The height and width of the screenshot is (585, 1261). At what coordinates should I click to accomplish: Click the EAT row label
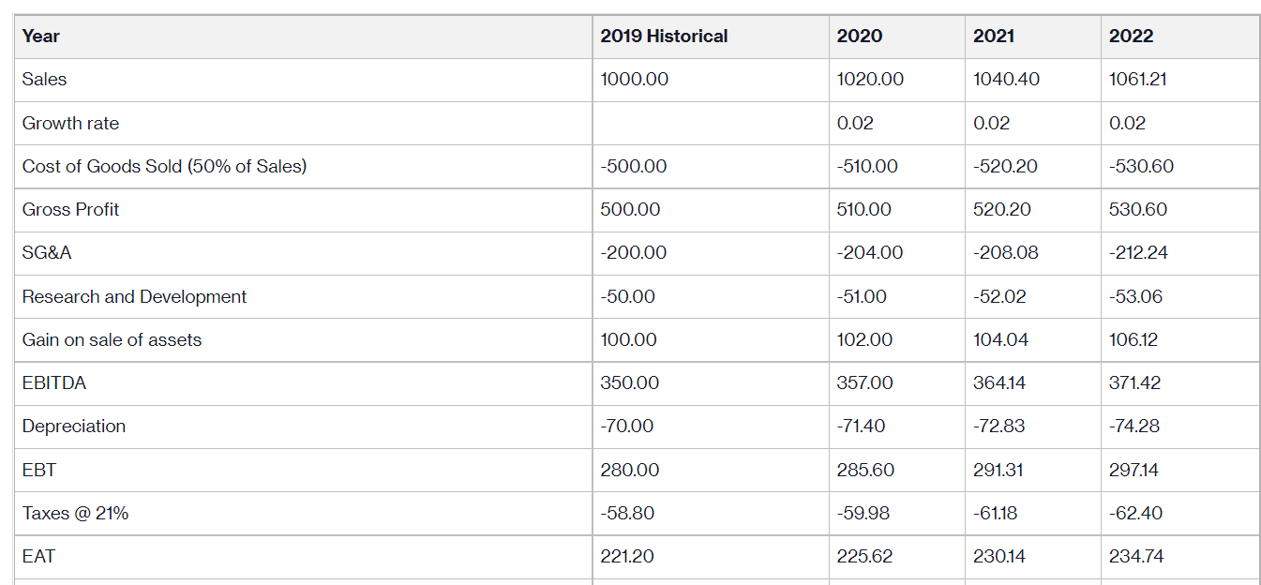click(x=38, y=556)
